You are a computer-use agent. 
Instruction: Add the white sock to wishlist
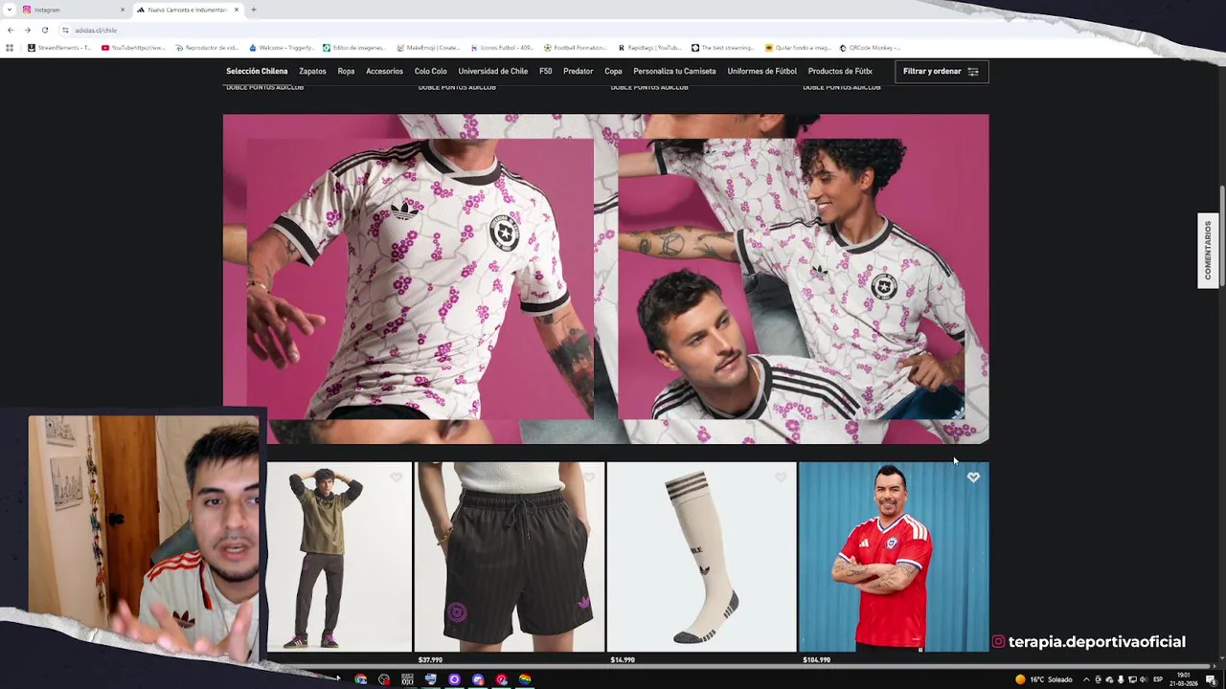point(781,477)
